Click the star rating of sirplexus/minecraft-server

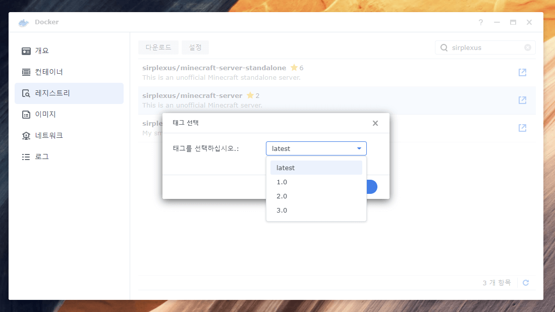[x=253, y=95]
